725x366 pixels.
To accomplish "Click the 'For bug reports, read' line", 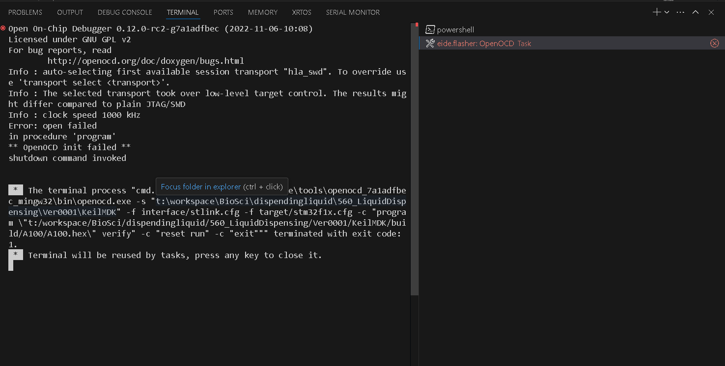I will click(x=60, y=50).
